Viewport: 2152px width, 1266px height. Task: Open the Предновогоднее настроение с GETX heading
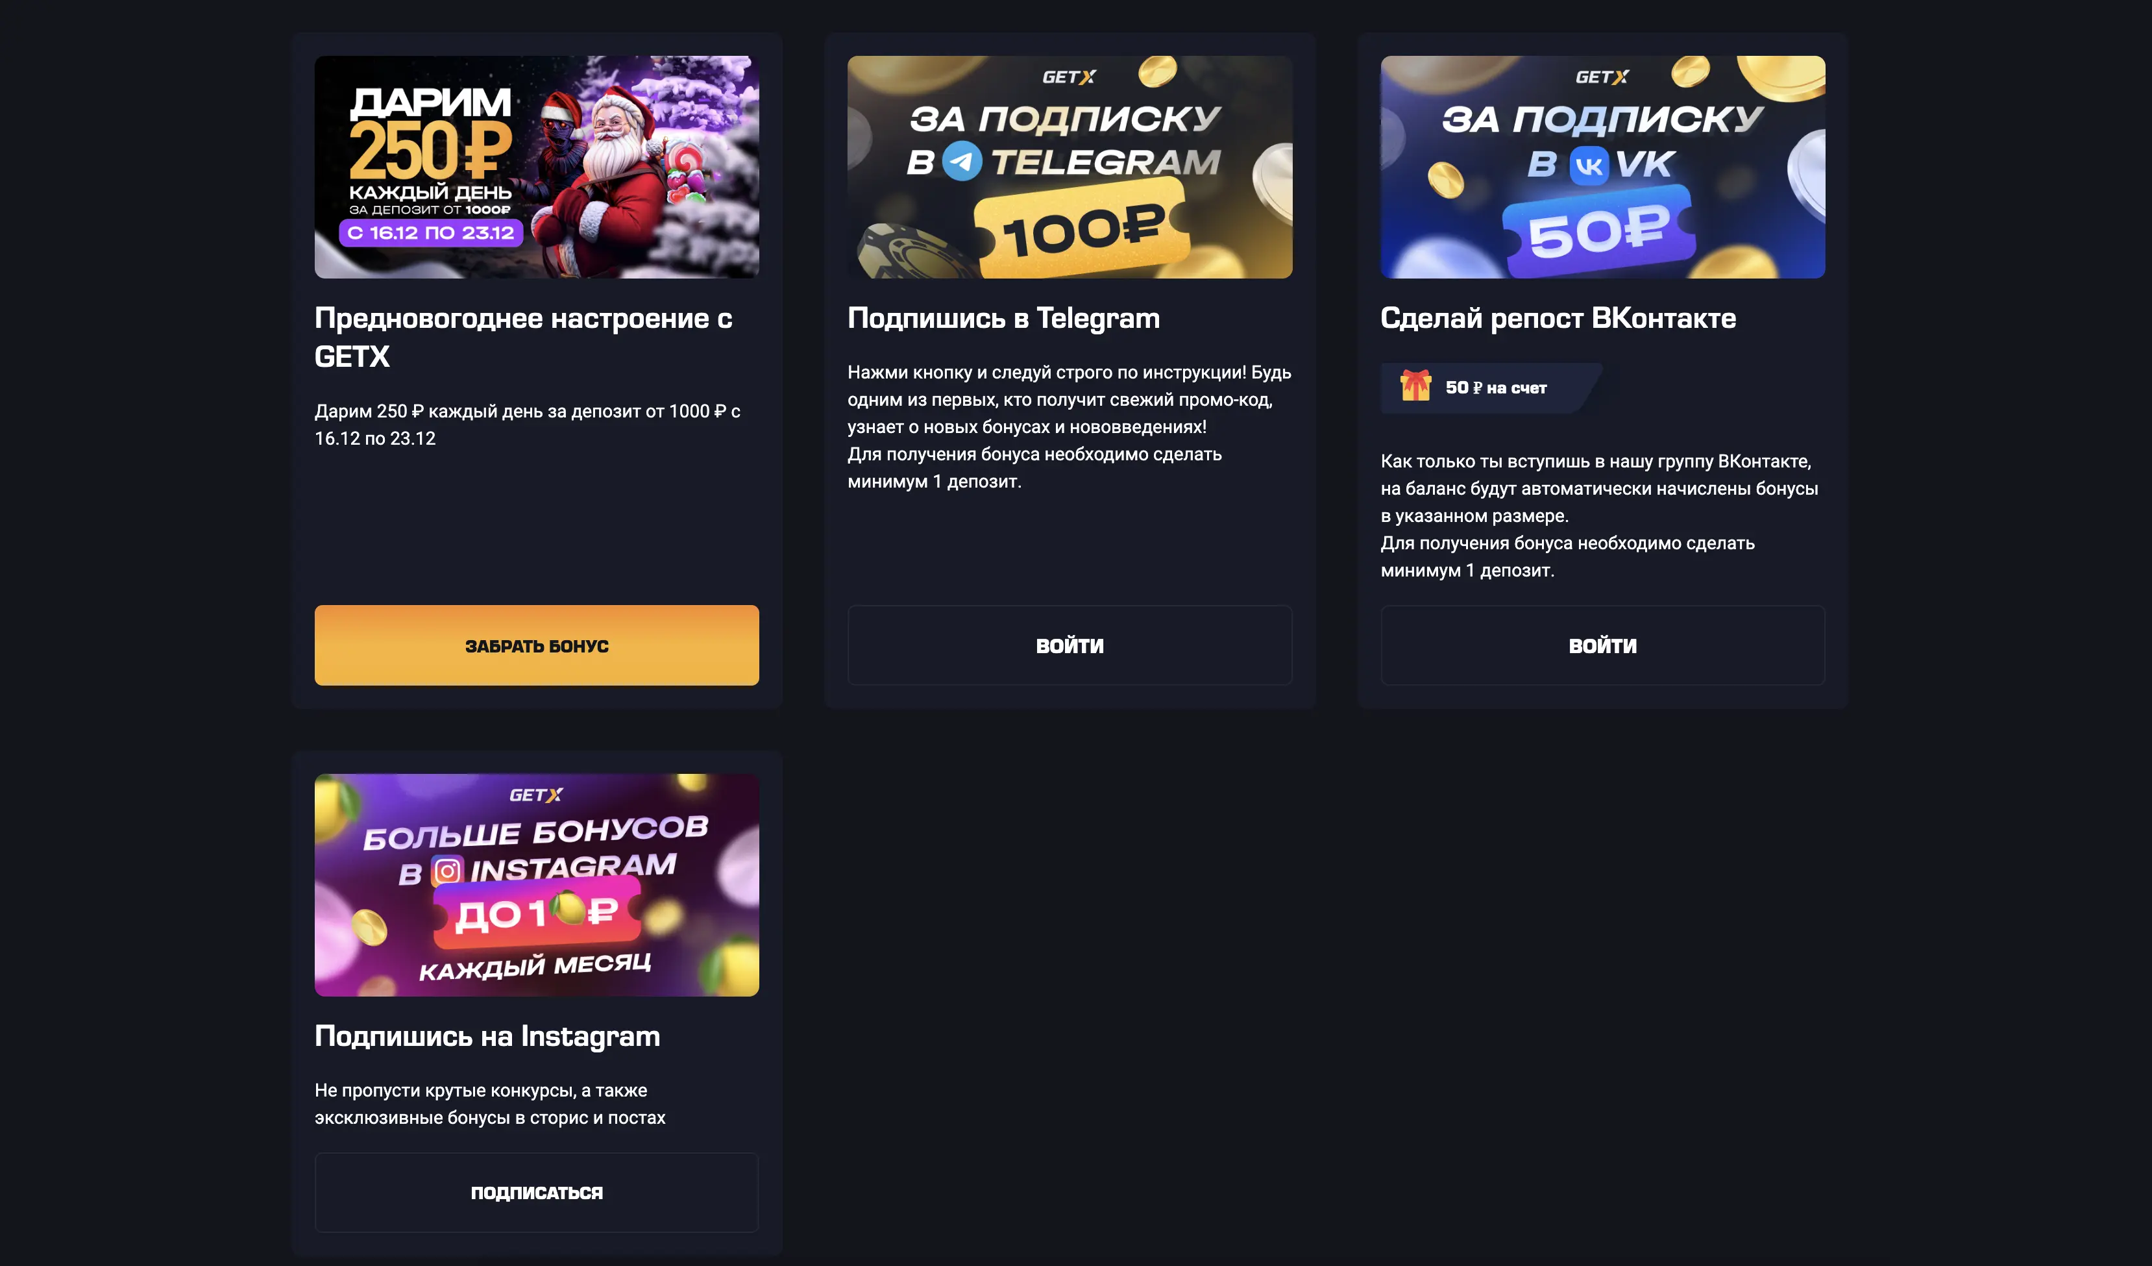522,336
